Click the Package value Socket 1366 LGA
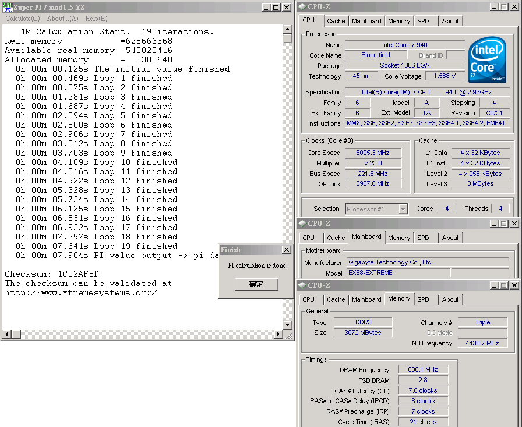522x427 pixels. [x=405, y=66]
